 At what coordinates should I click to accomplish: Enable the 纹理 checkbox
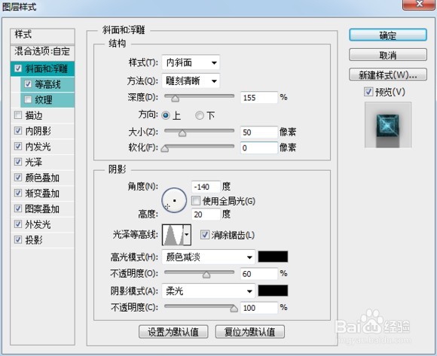pos(28,99)
